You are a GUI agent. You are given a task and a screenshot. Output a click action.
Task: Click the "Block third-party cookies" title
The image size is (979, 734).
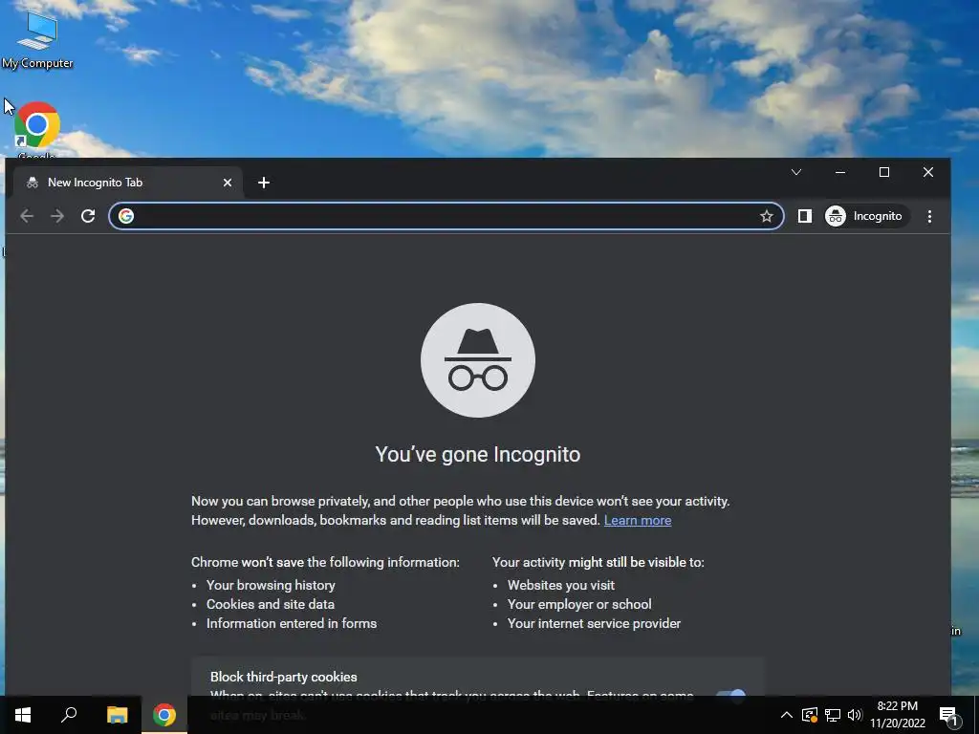point(283,678)
